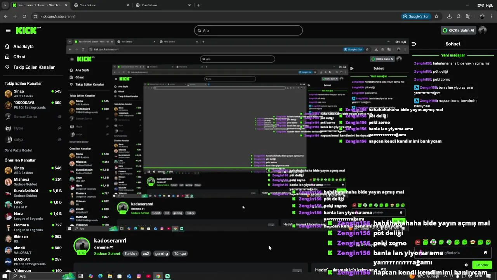Switch to the second Yeni Sekme tab
This screenshot has height=280, width=497.
pos(101,5)
